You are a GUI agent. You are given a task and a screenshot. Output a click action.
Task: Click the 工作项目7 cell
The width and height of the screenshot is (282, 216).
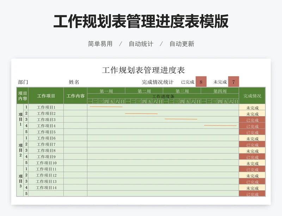[x=46, y=144]
